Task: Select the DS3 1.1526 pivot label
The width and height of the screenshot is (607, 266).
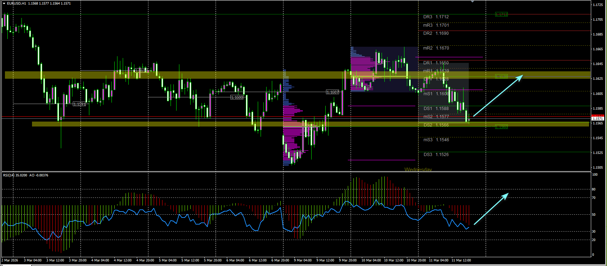Action: coord(436,155)
